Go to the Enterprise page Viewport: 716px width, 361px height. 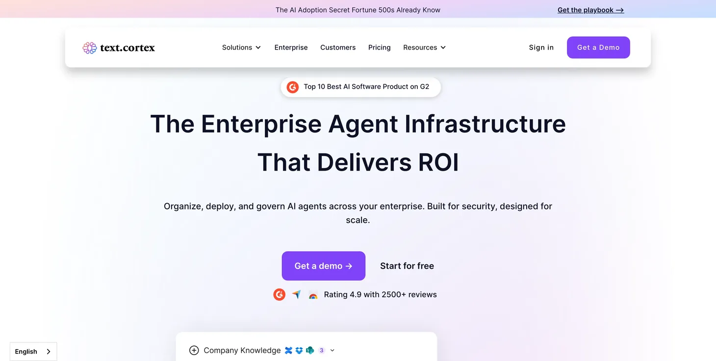291,48
